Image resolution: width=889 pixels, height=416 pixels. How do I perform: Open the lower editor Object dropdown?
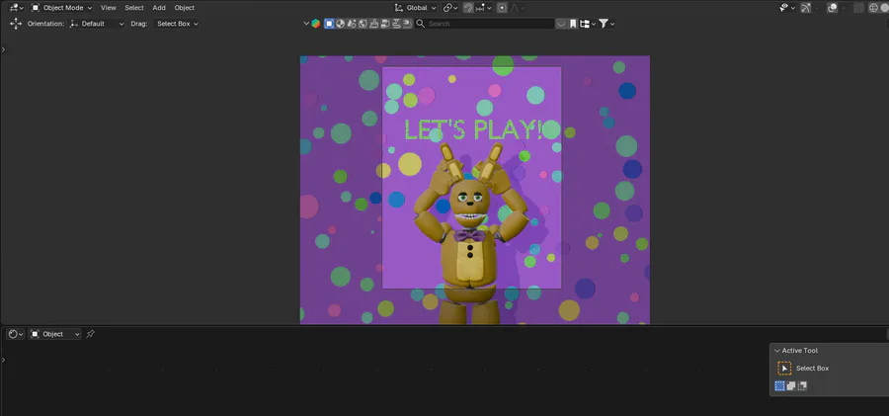[55, 334]
